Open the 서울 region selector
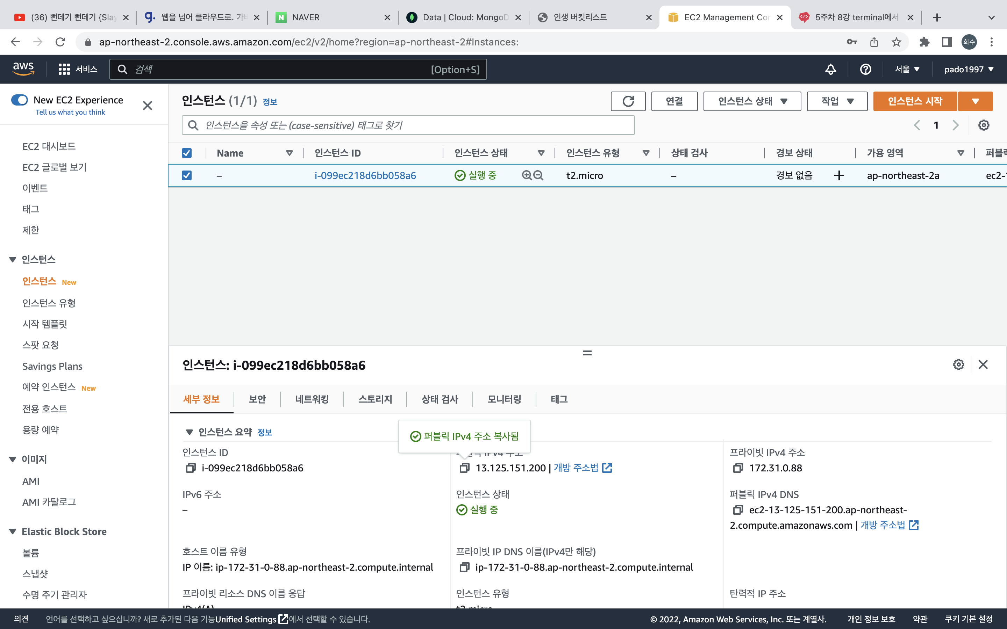The image size is (1007, 629). [x=907, y=69]
